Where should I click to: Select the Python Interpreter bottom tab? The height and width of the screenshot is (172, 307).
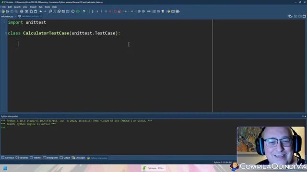[x=97, y=158]
